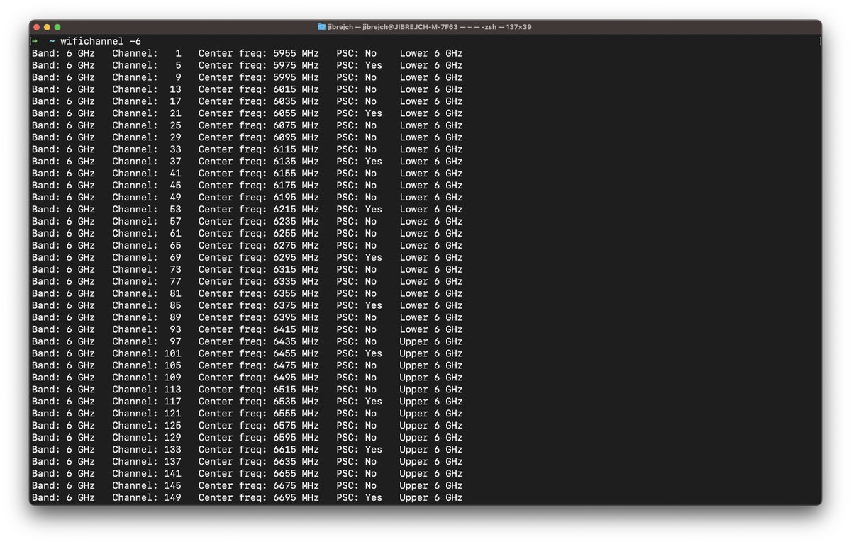Viewport: 851px width, 544px height.
Task: Click 'Center freq: 6295 MHz' text
Action: click(258, 258)
